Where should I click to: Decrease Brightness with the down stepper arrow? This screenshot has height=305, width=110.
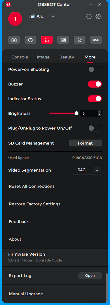pyautogui.click(x=99, y=115)
